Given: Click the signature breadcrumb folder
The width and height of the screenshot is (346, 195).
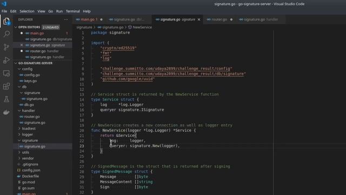Looking at the screenshot, I should point(84,27).
